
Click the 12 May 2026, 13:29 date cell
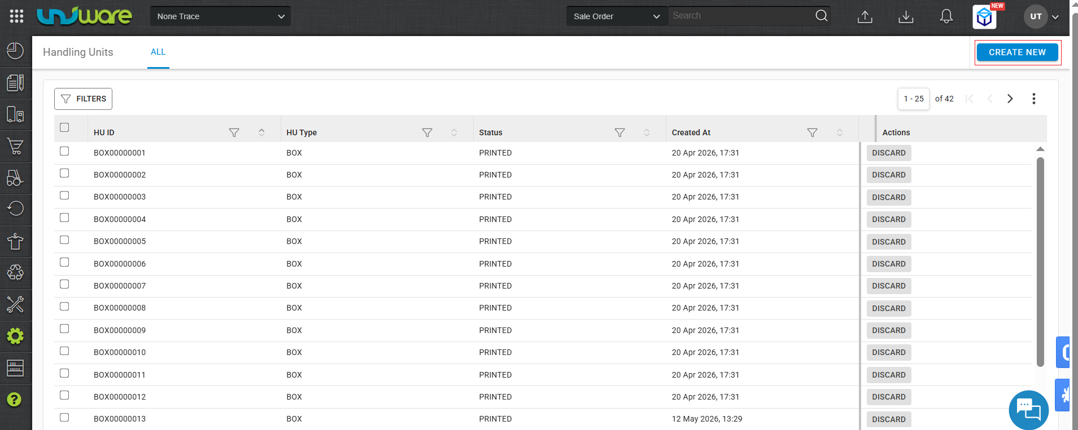click(x=707, y=419)
